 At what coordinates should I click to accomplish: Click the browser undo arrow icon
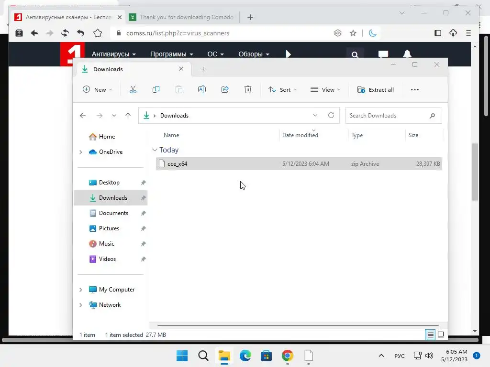[x=80, y=33]
